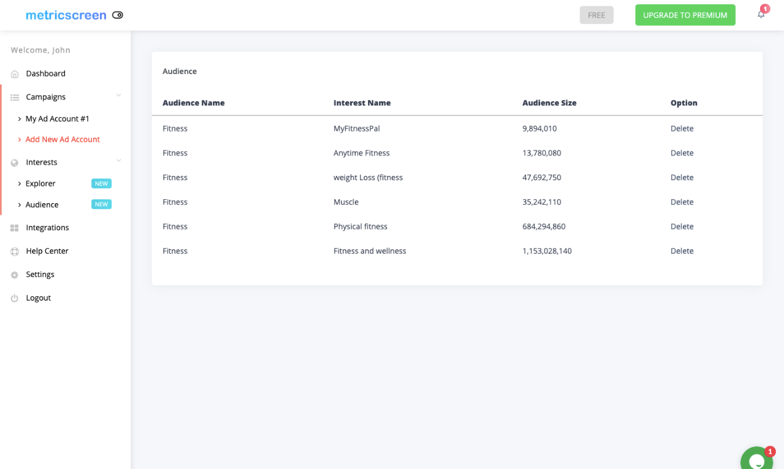
Task: Click the FREE plan button
Action: click(596, 15)
